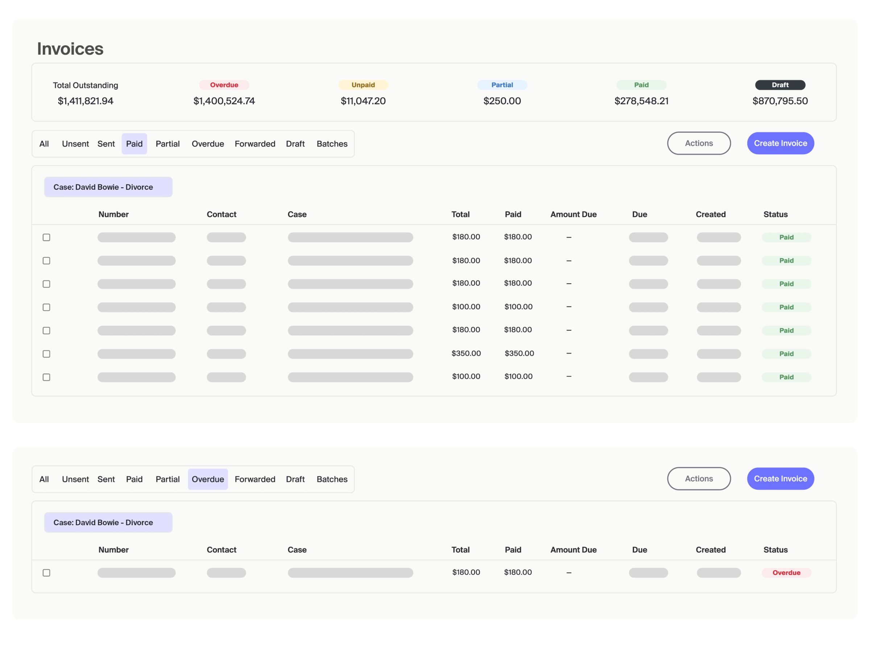The height and width of the screenshot is (652, 870).
Task: Click the Overdue summary badge showing $1,400,524.74
Action: 224,85
